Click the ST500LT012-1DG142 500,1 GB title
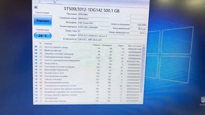Image resolution: width=205 pixels, height=115 pixels. (92, 10)
